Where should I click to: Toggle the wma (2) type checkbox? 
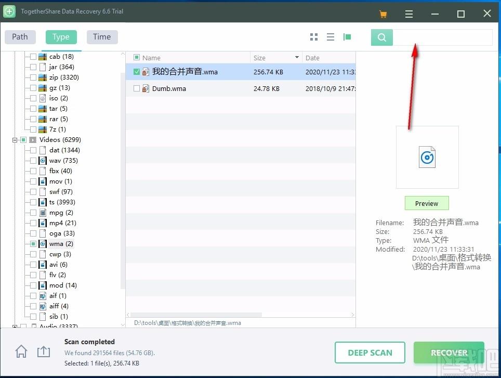tap(33, 244)
